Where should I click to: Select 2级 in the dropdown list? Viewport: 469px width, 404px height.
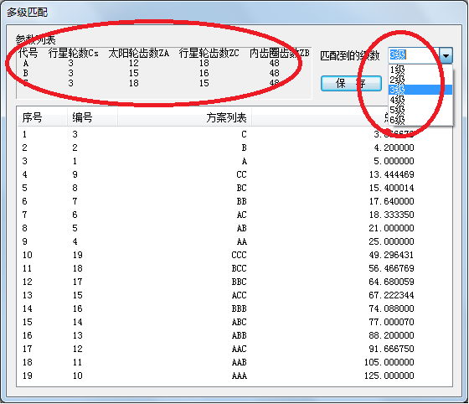pos(420,80)
